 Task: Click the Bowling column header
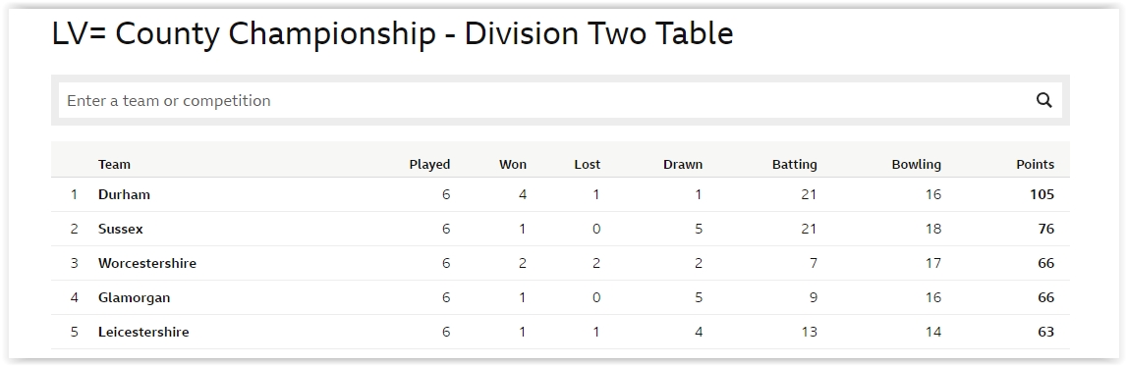click(x=917, y=164)
